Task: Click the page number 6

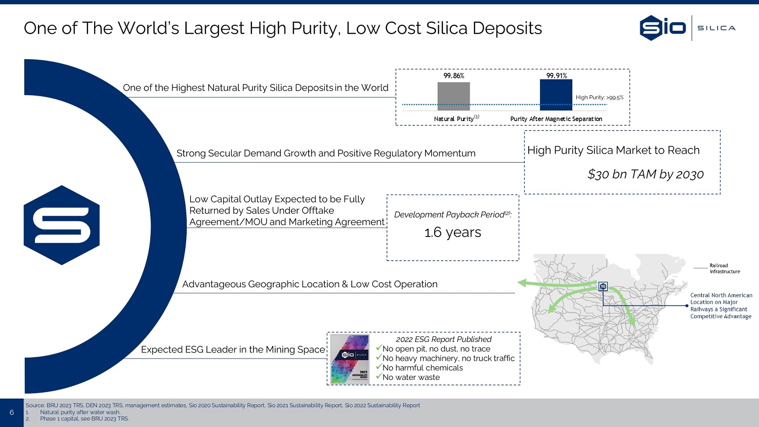Action: point(12,412)
